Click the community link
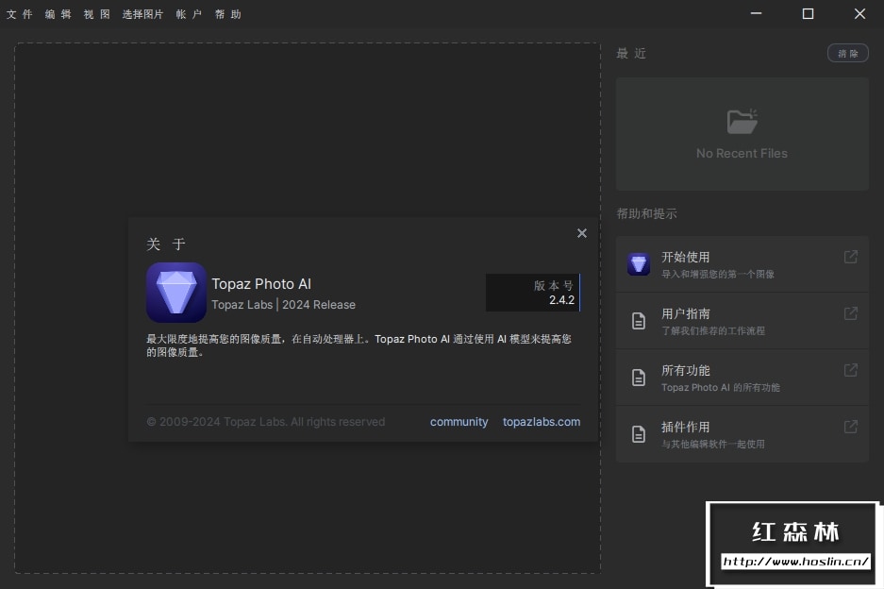Image resolution: width=884 pixels, height=589 pixels. tap(459, 421)
